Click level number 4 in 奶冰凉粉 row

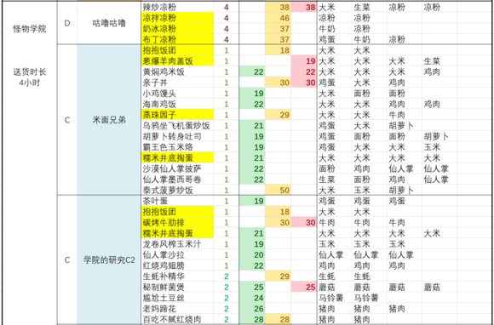pyautogui.click(x=227, y=29)
